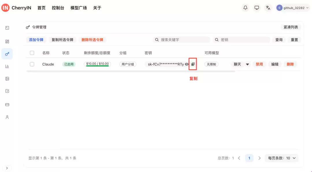This screenshot has width=312, height=172.
Task: Open the notifications bell
Action: pyautogui.click(x=245, y=8)
